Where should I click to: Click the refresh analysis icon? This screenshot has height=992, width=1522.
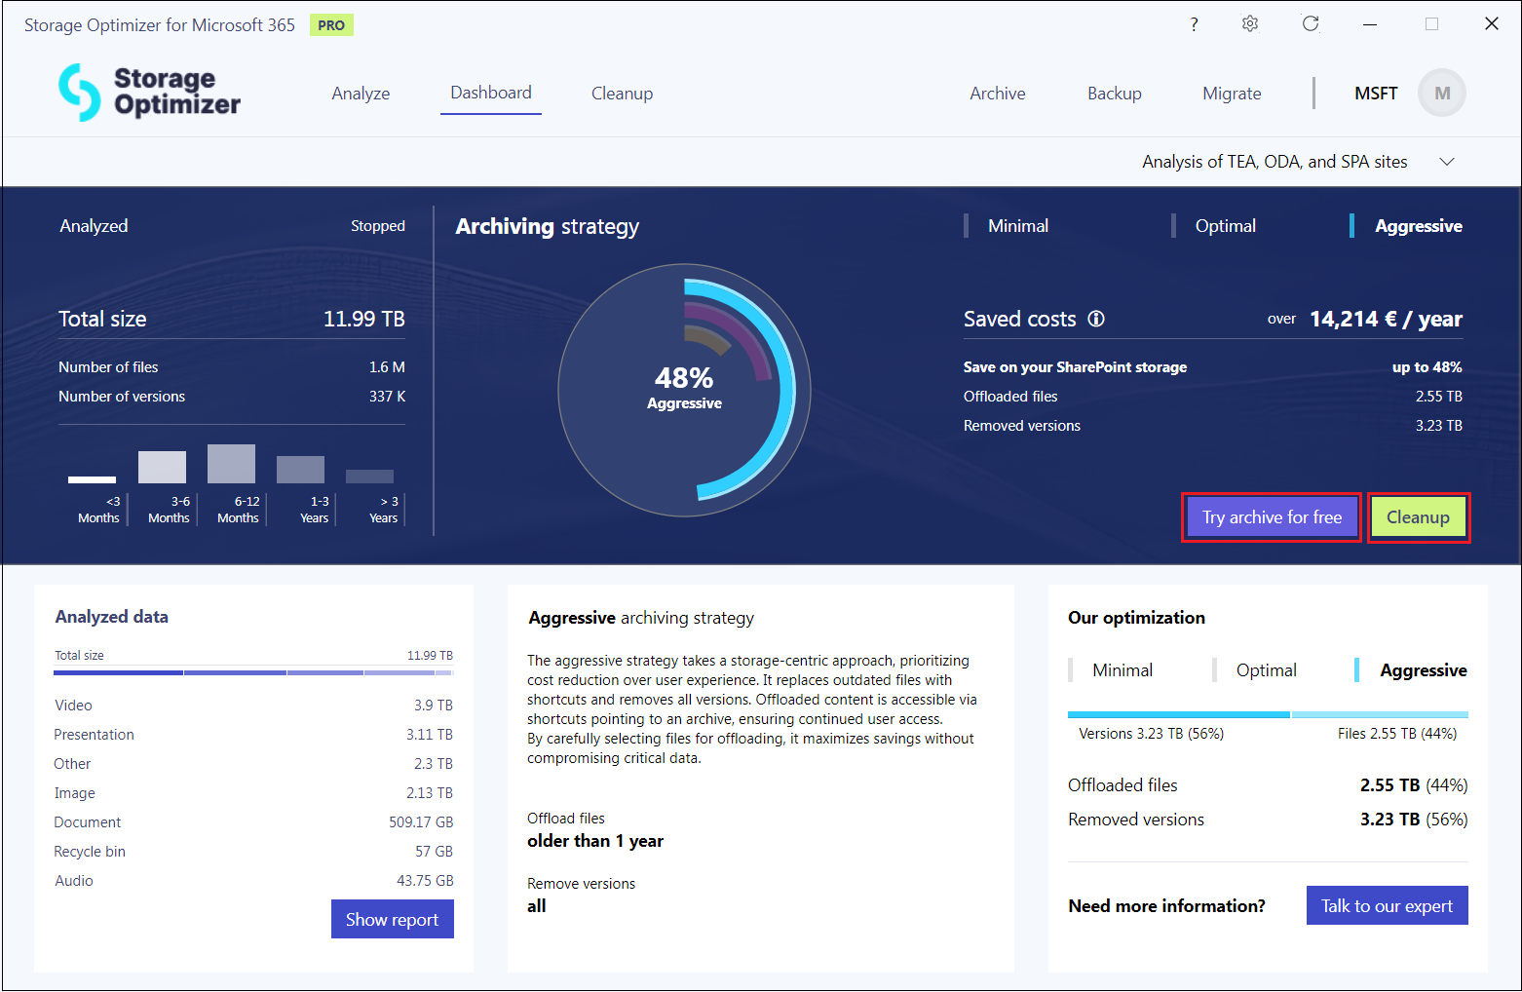point(1311,24)
